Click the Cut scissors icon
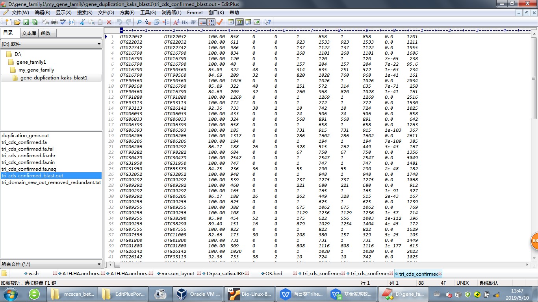This screenshot has height=302, width=538. [x=83, y=22]
